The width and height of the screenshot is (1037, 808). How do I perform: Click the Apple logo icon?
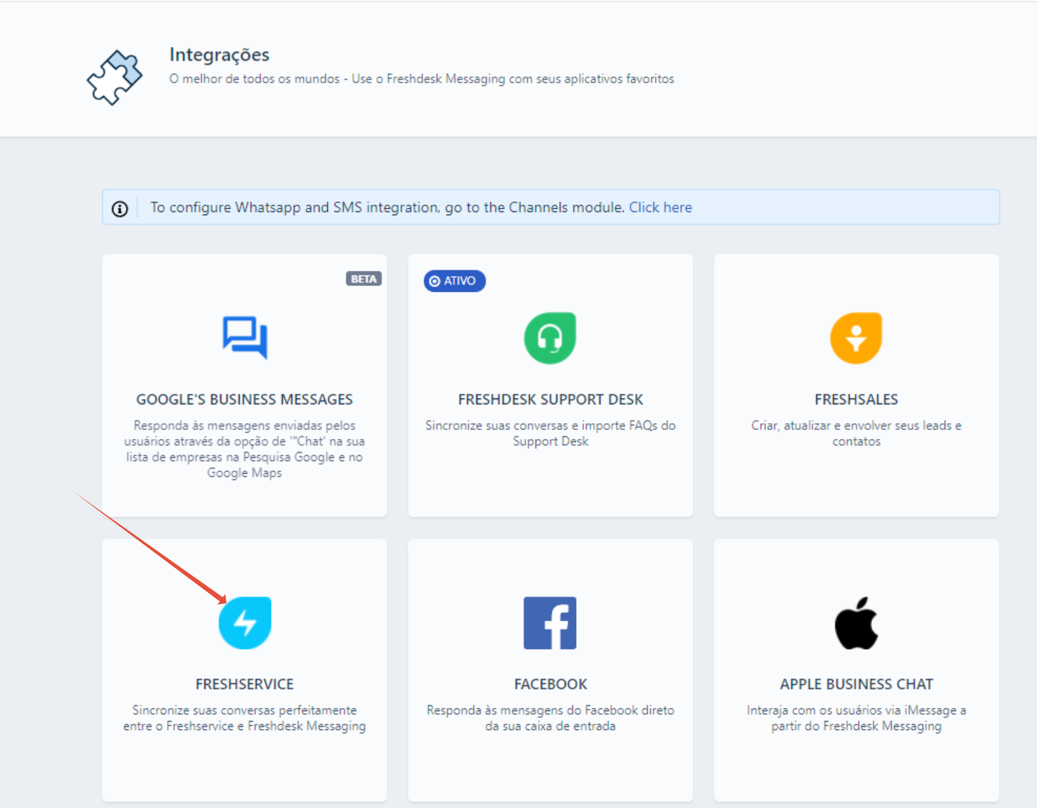tap(856, 623)
